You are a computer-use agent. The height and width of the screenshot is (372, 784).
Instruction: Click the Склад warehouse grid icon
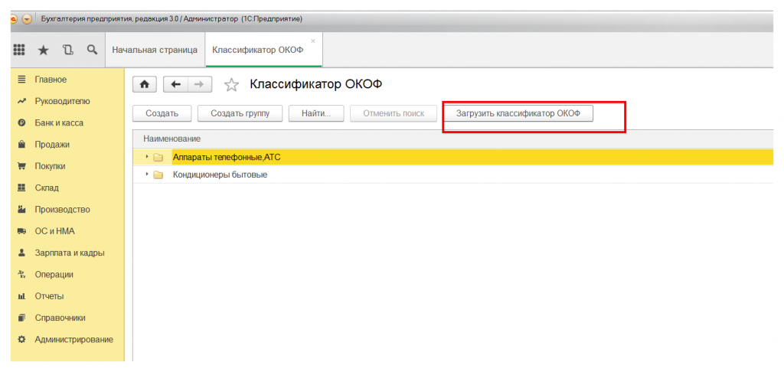(21, 188)
